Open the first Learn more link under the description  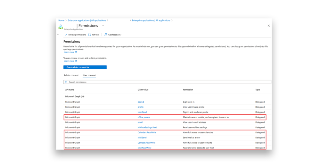(69, 52)
